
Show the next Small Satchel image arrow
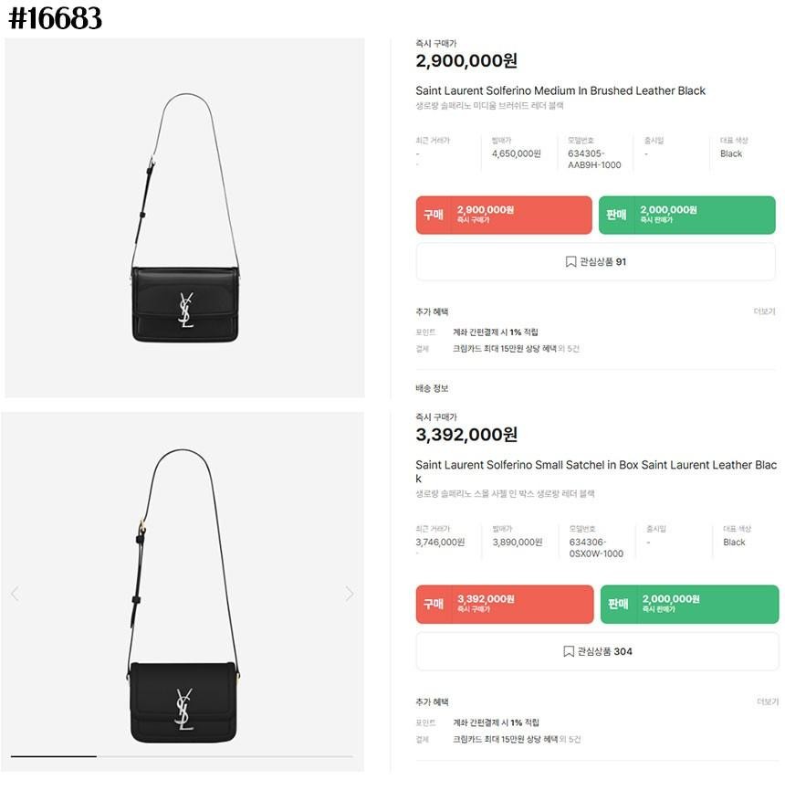pyautogui.click(x=349, y=594)
